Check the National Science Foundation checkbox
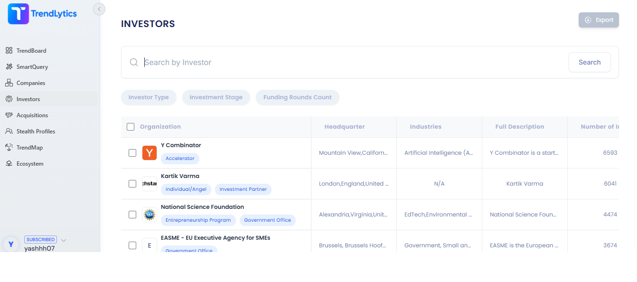637x282 pixels. [132, 215]
